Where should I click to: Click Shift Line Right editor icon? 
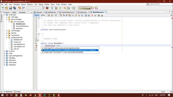tap(89, 15)
